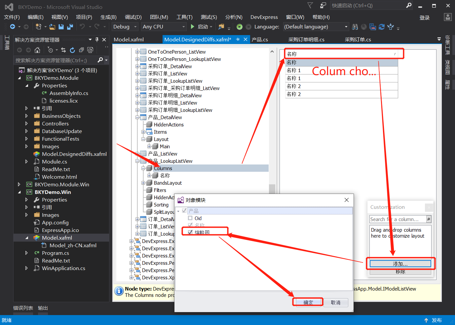This screenshot has width=455, height=325.
Task: Expand the Controllers folder
Action: click(26, 123)
